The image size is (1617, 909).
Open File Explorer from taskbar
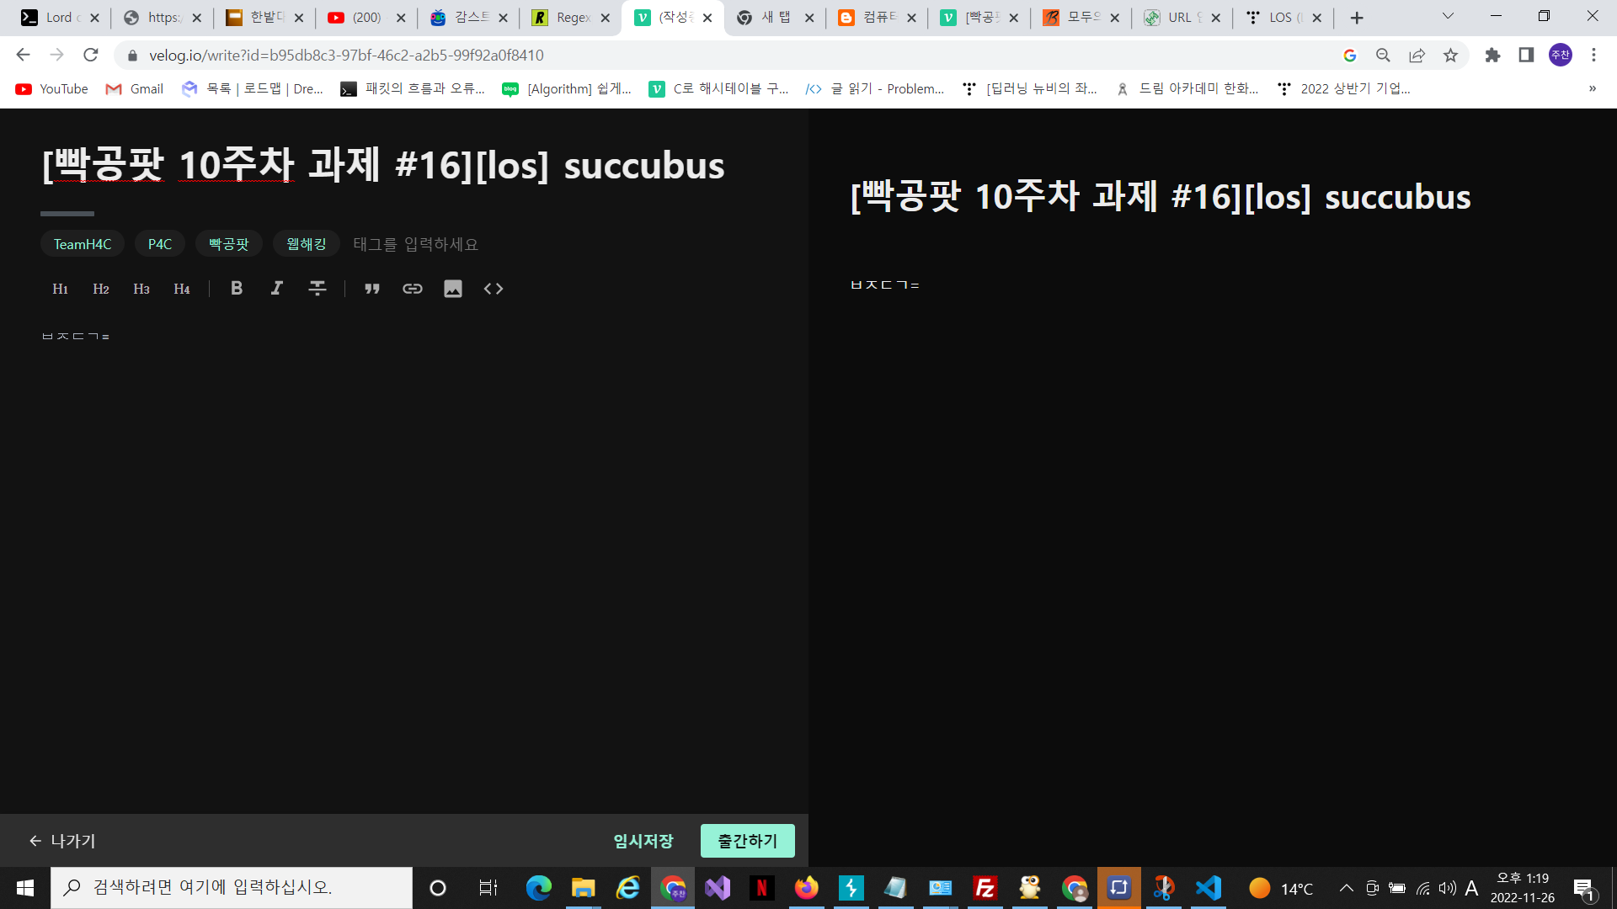(x=583, y=888)
